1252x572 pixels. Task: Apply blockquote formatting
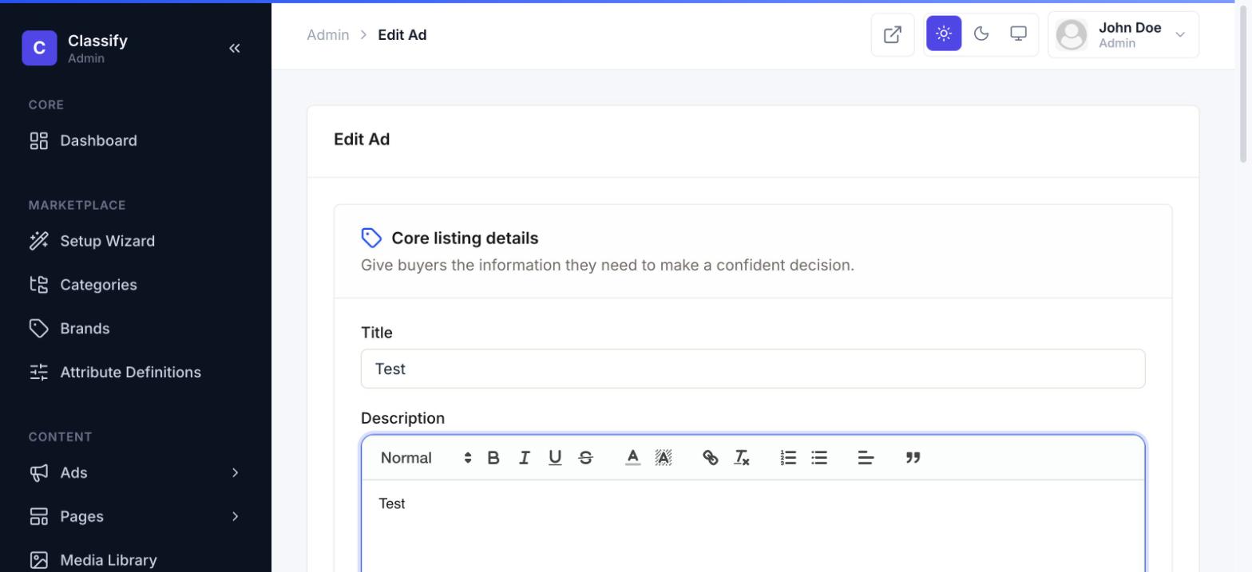tap(913, 458)
